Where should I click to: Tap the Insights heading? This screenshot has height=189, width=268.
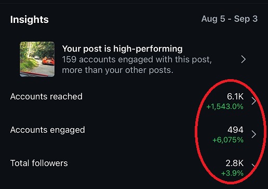[x=30, y=19]
